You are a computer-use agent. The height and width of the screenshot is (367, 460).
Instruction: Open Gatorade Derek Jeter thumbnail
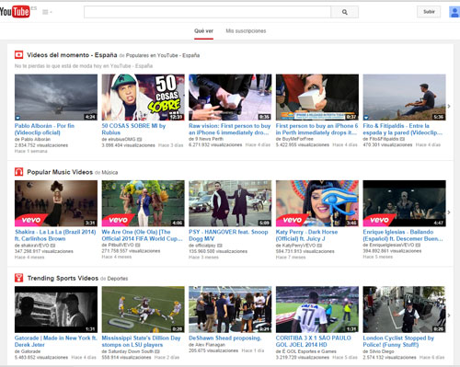[x=56, y=309]
